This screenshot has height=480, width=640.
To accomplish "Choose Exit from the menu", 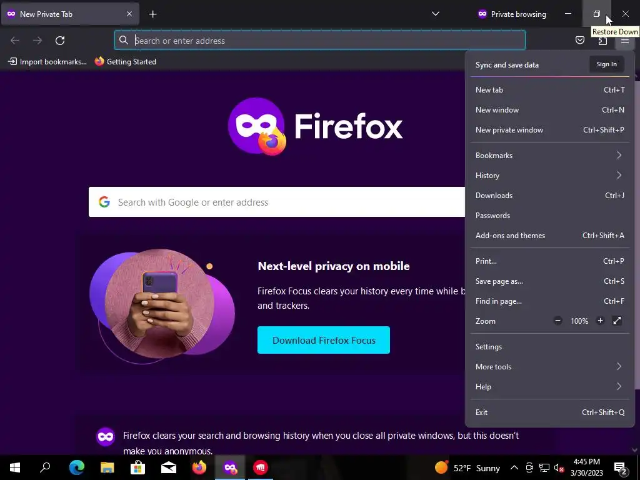I will (550, 412).
